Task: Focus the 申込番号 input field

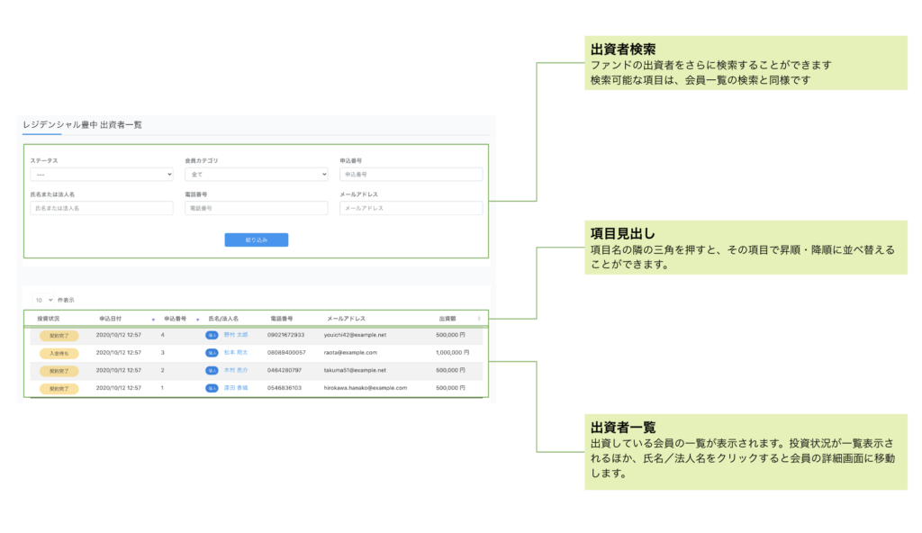Action: tap(411, 175)
